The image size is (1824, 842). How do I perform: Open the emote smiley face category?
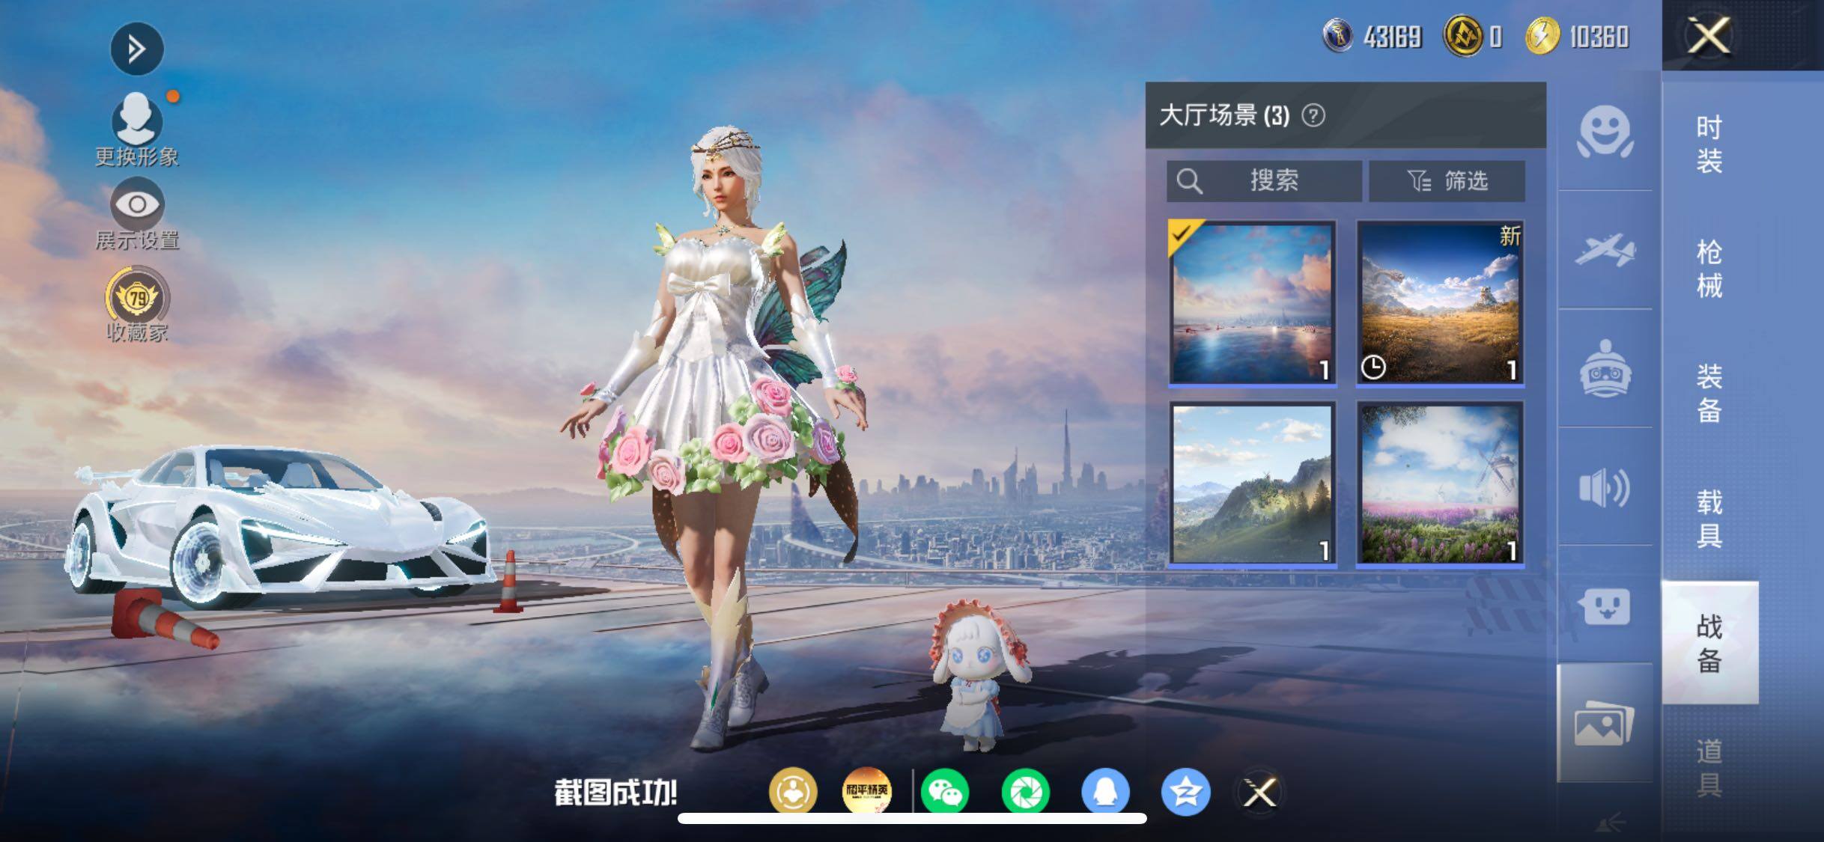point(1605,132)
